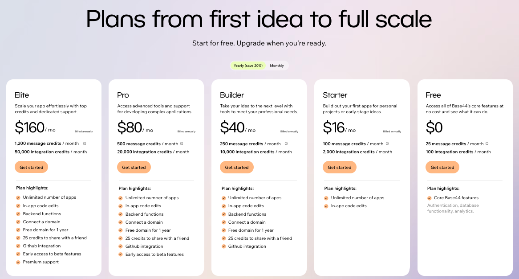Click the checkmark beside Premium support in Elite
This screenshot has width=519, height=279.
click(x=17, y=262)
